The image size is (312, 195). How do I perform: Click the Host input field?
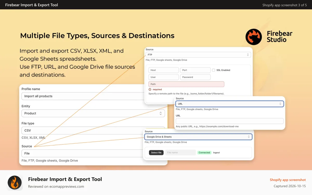point(164,70)
